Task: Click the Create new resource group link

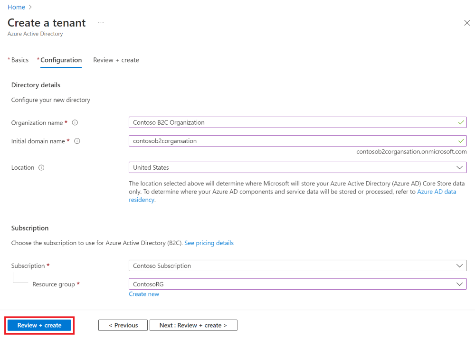Action: pyautogui.click(x=144, y=294)
